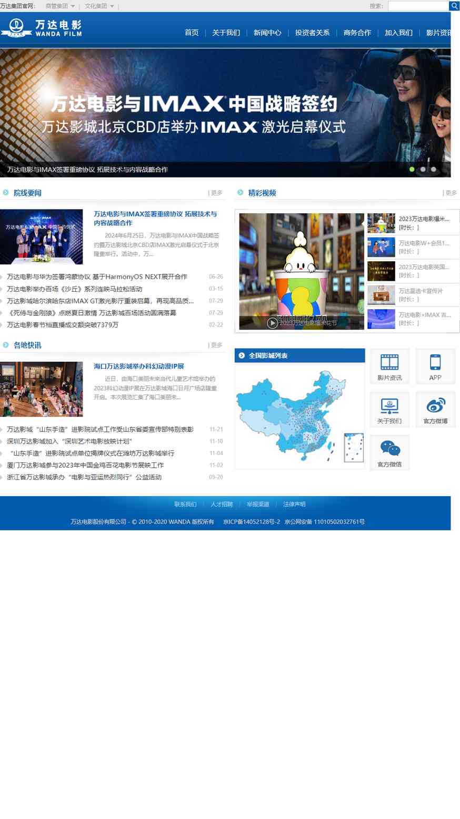Open the APP phone icon
Screen dimensions: 460x819
435,366
